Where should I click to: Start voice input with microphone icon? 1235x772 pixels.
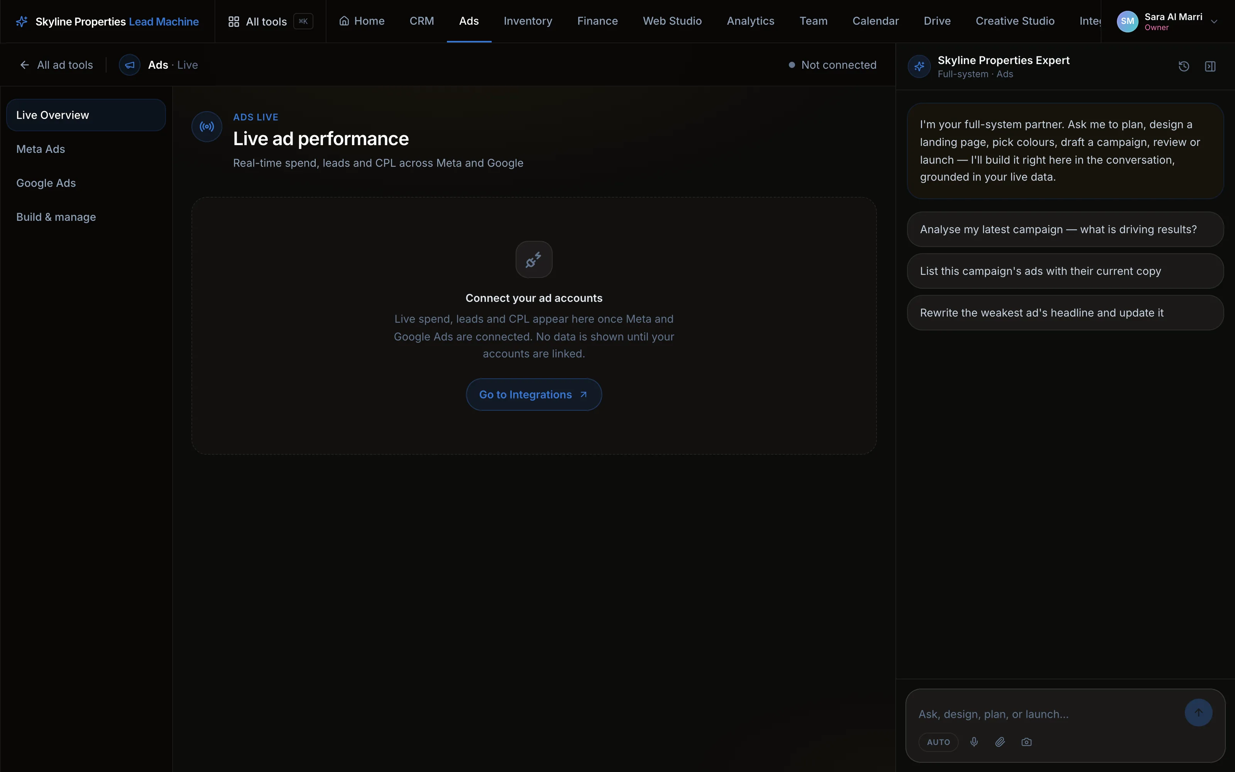click(974, 742)
